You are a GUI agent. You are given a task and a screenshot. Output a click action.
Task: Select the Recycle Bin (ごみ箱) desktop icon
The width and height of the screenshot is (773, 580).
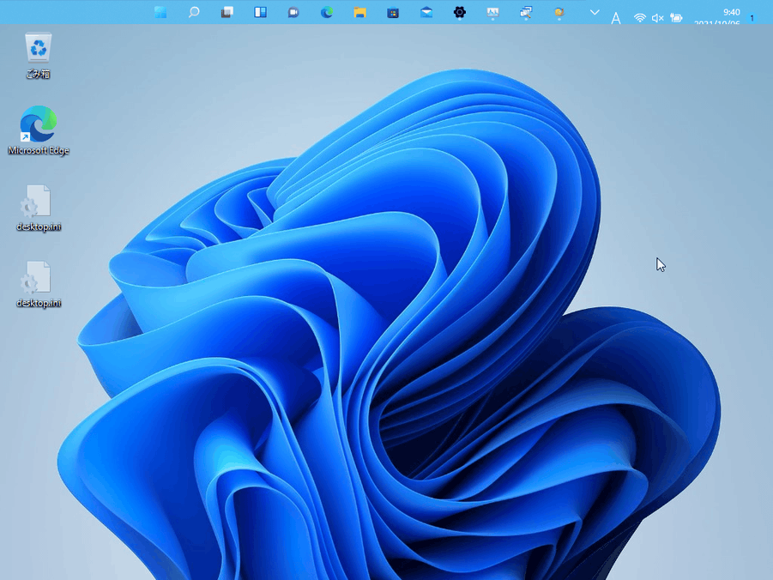[38, 56]
